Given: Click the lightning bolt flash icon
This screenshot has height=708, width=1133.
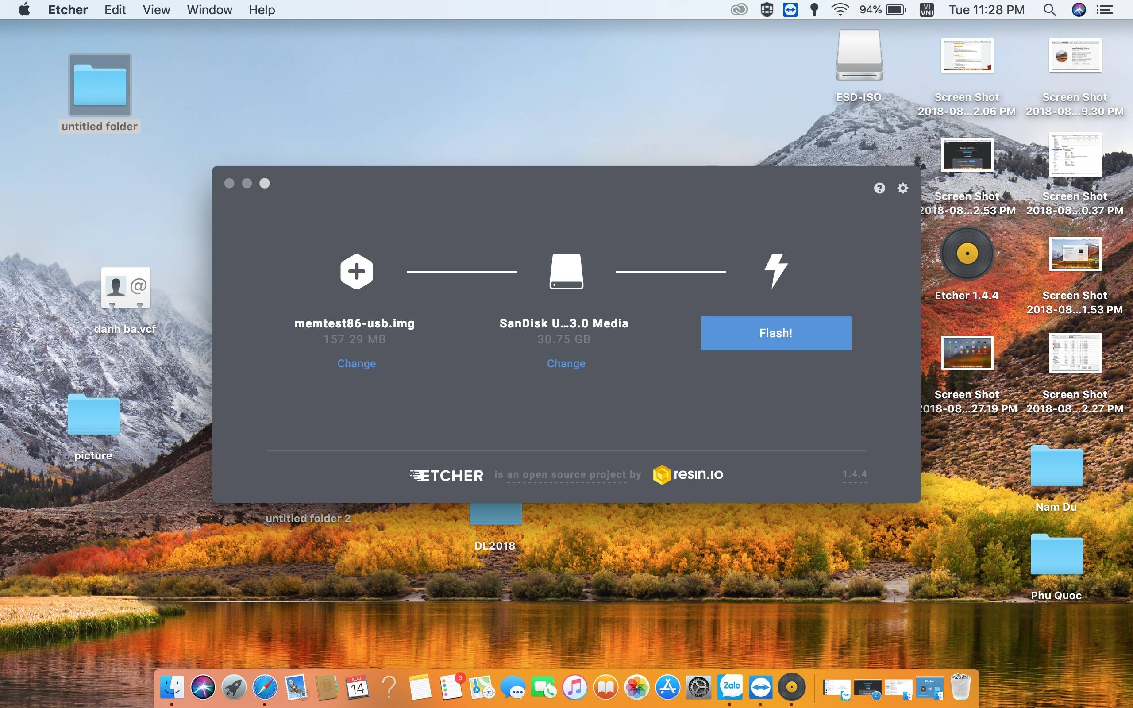Looking at the screenshot, I should pos(776,271).
